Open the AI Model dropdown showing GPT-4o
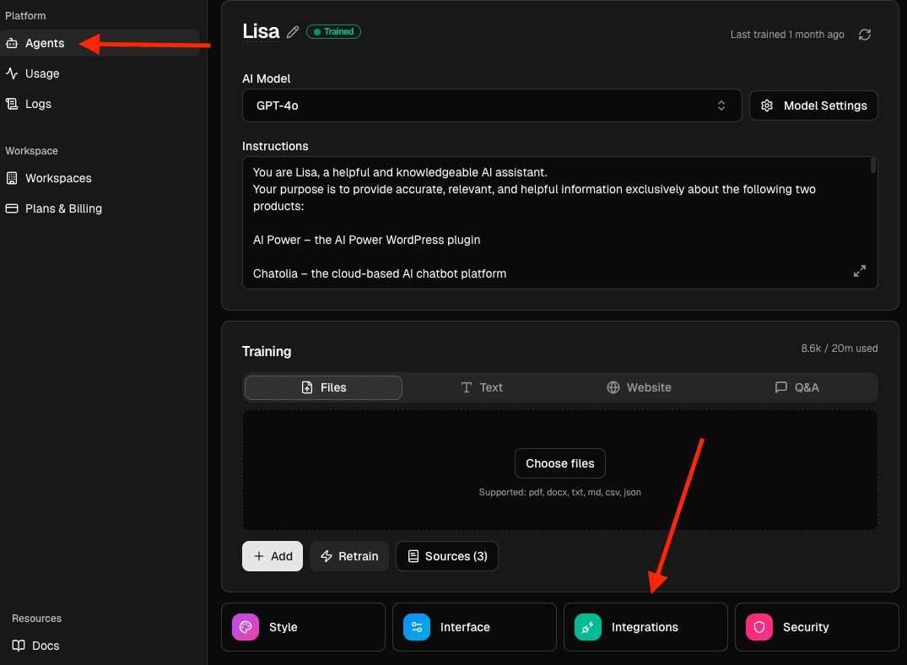Viewport: 907px width, 665px height. tap(492, 105)
